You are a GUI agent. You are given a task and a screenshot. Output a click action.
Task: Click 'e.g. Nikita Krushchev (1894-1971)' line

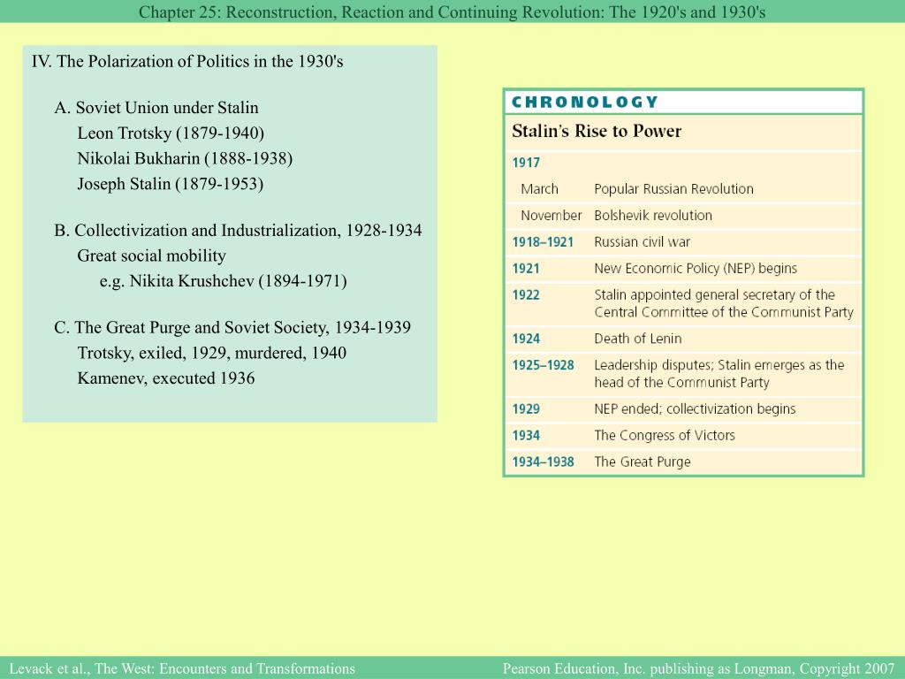(223, 281)
